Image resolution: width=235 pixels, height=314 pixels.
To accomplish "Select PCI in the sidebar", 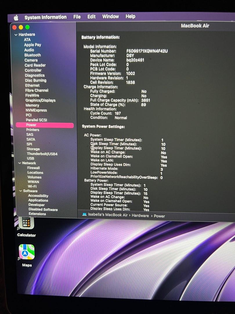I will 28,115.
